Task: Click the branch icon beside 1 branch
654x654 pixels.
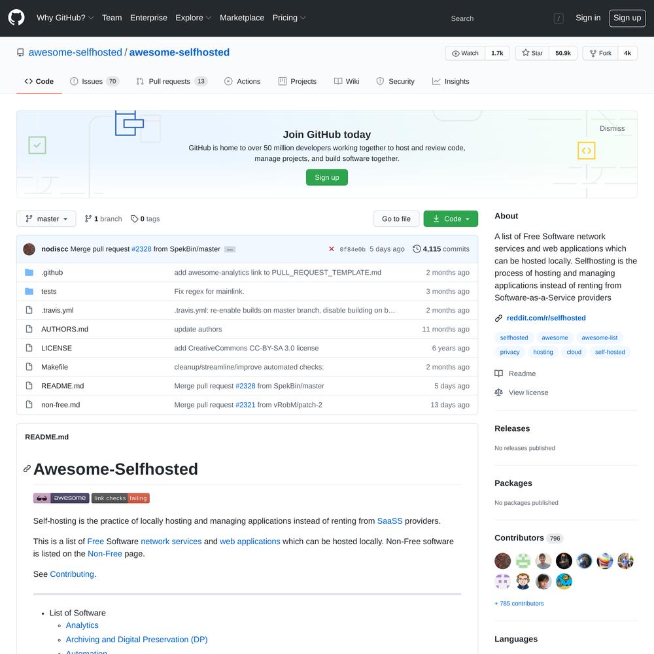Action: 88,219
